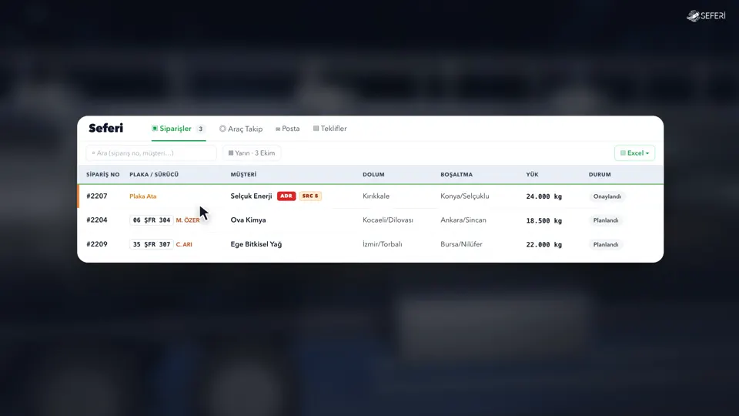Image resolution: width=739 pixels, height=416 pixels.
Task: Select order number #2204
Action: click(97, 220)
